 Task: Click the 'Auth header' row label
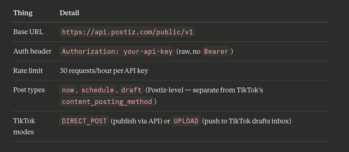coord(32,51)
